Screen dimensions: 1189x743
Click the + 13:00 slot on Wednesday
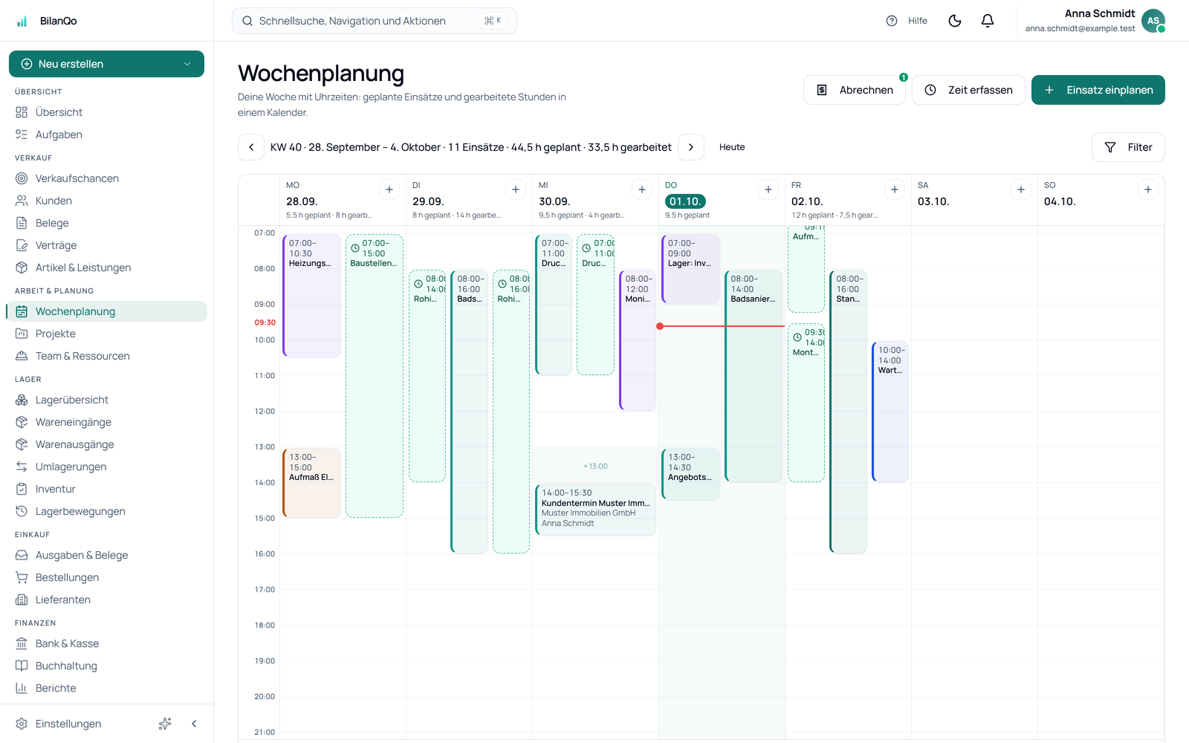pos(595,466)
